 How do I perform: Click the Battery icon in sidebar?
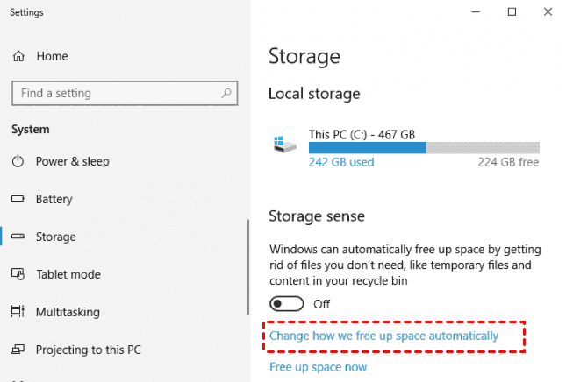[18, 199]
